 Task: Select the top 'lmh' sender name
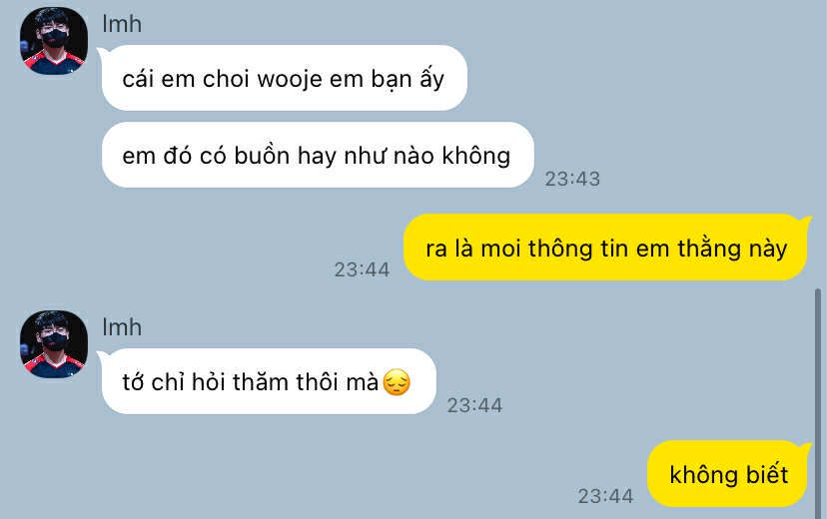click(122, 24)
